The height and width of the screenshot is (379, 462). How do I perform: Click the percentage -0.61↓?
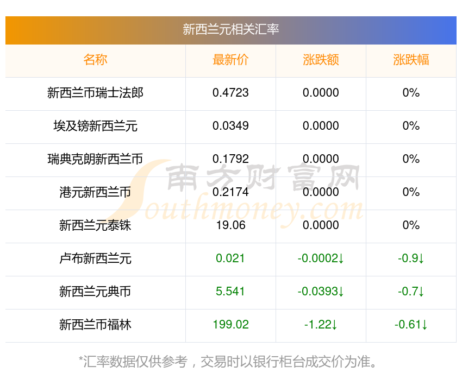coord(411,325)
